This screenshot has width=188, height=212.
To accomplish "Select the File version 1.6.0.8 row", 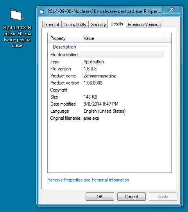I will pyautogui.click(x=107, y=69).
